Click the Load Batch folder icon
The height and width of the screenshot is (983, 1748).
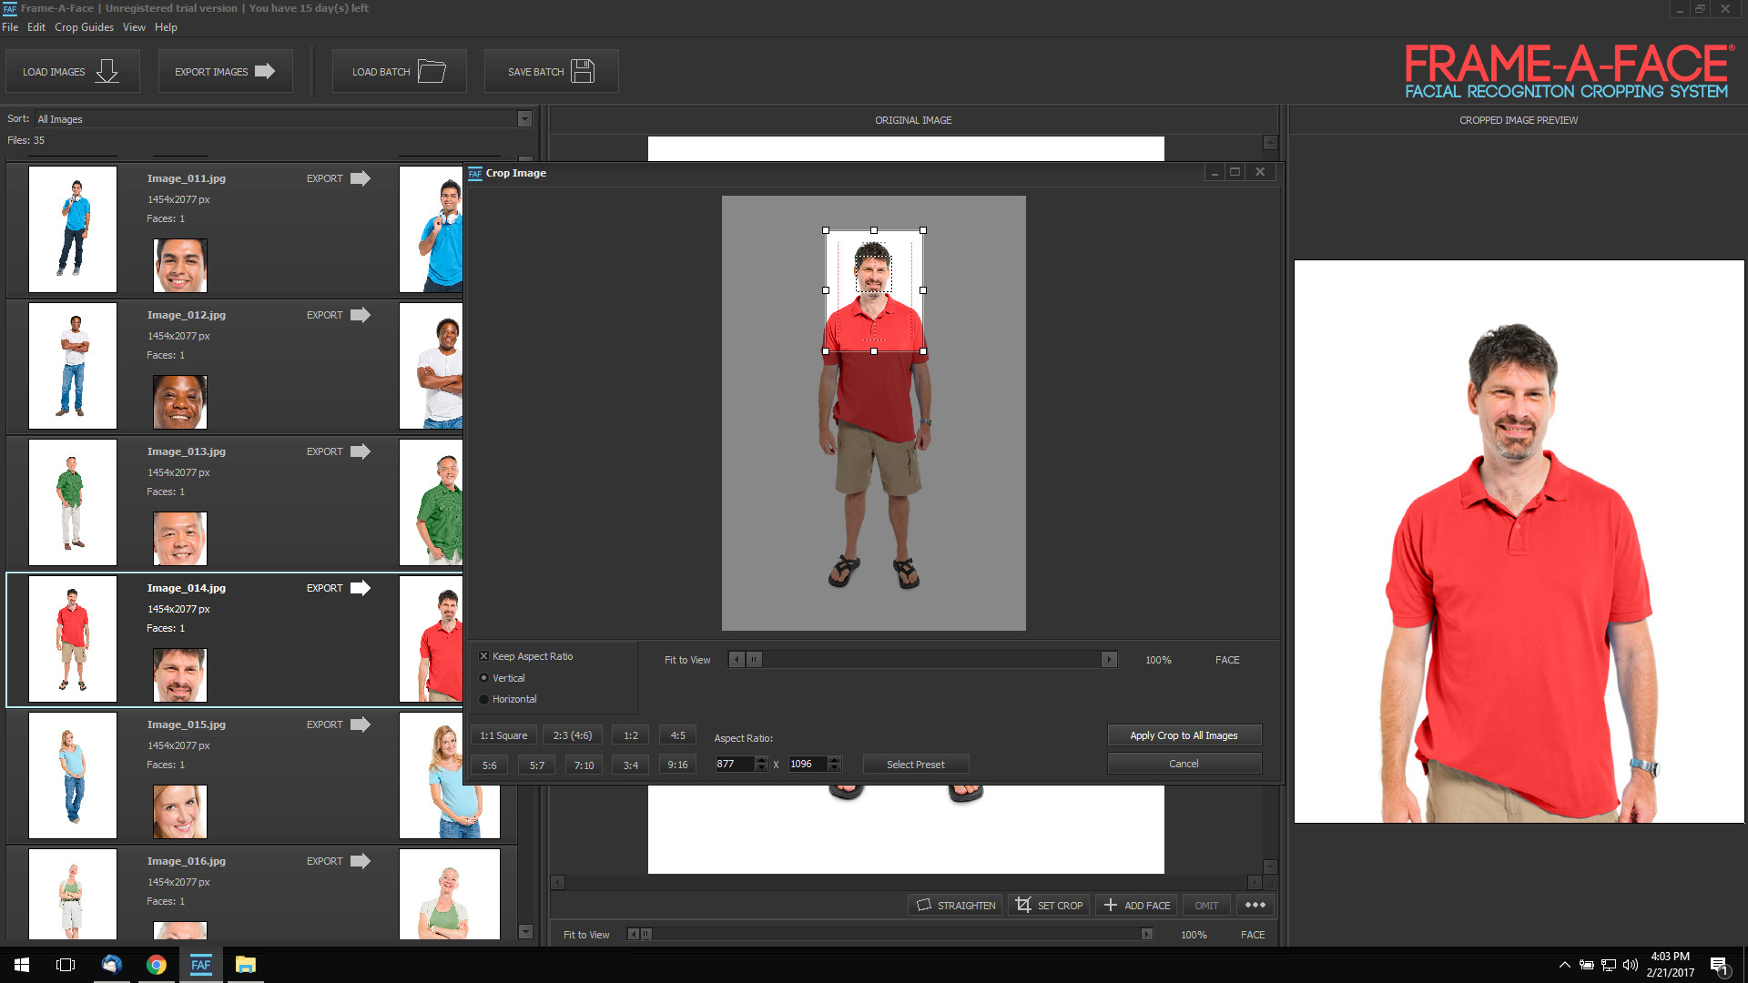coord(432,71)
